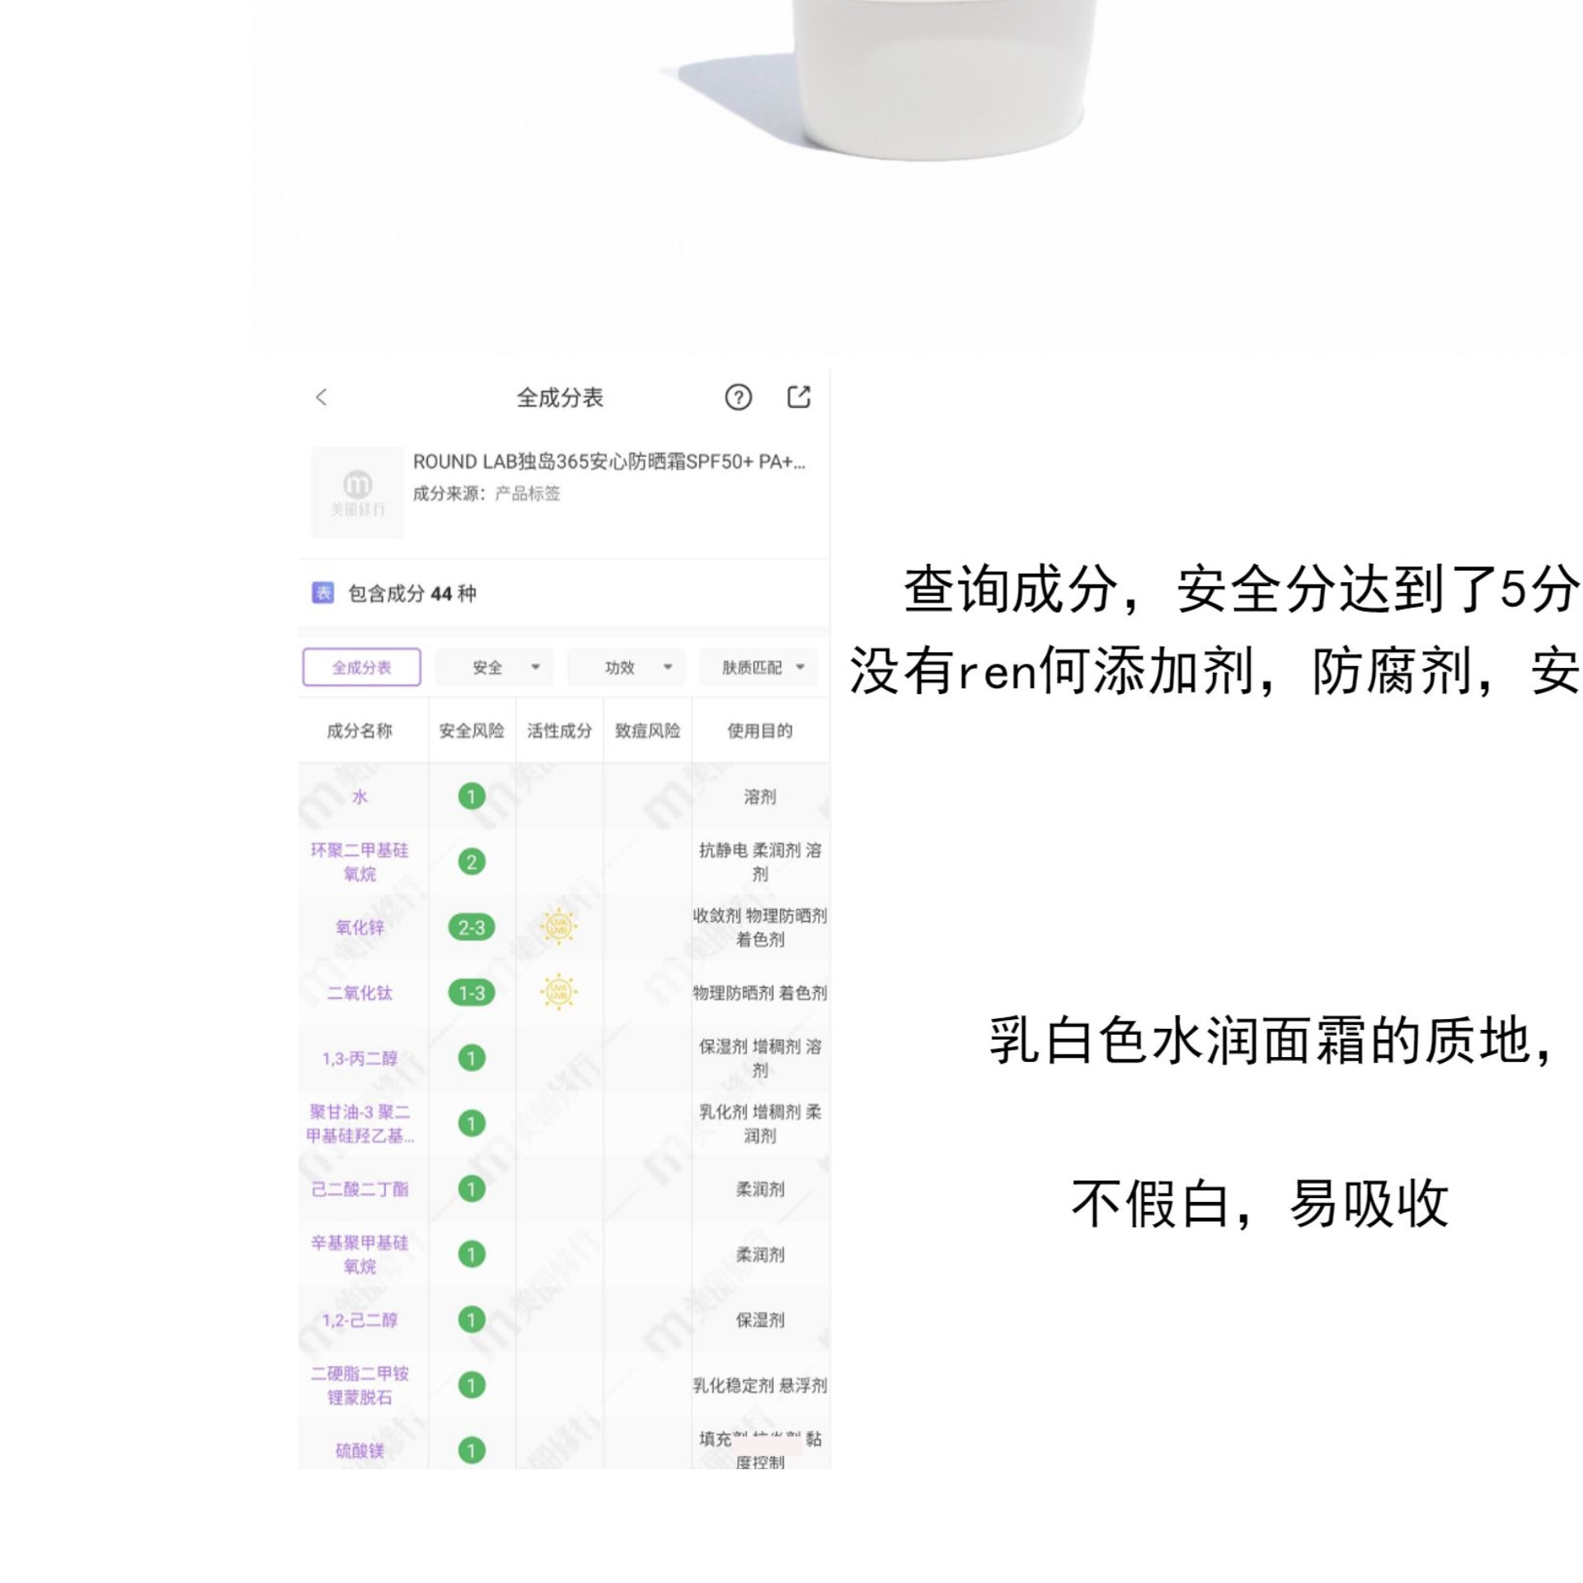Open the help question mark icon
The image size is (1583, 1583).
(x=738, y=397)
